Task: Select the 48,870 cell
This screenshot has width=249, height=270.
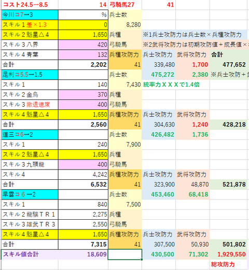Action: [x=192, y=184]
